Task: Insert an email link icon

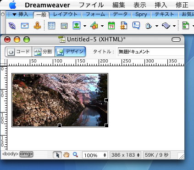Action: [x=25, y=25]
